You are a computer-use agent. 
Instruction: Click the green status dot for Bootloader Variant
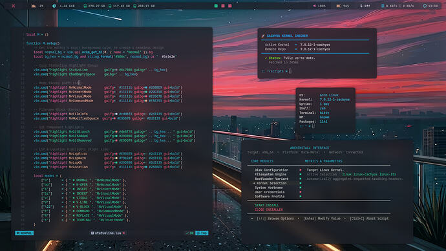(x=300, y=179)
